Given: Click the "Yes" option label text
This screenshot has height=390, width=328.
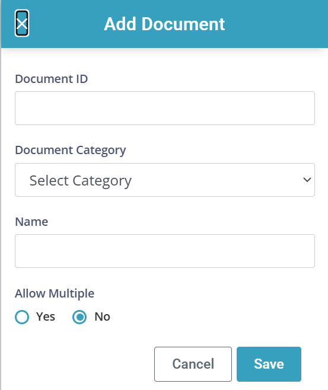Looking at the screenshot, I should [46, 317].
